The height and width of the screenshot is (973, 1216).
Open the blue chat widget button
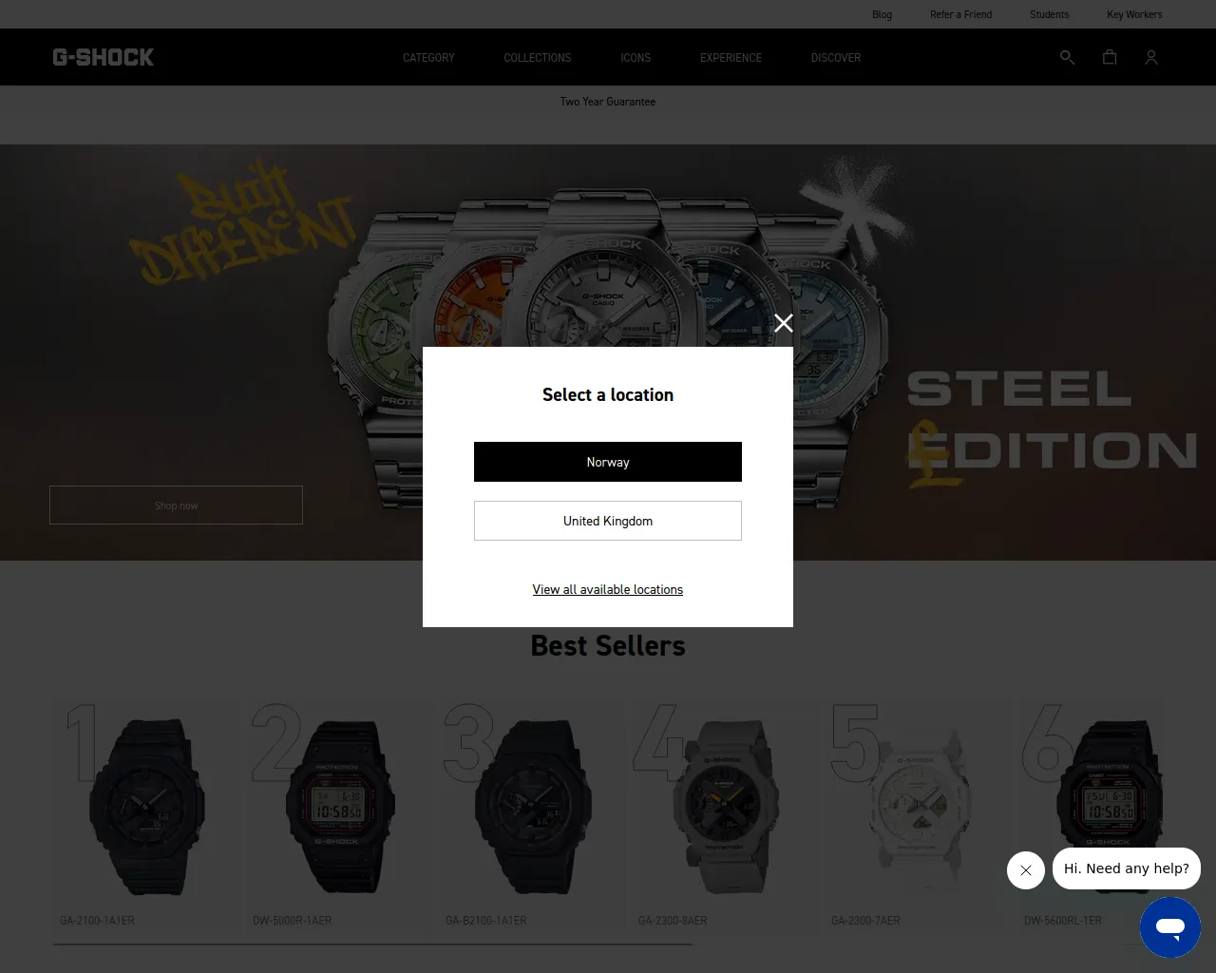(x=1170, y=927)
